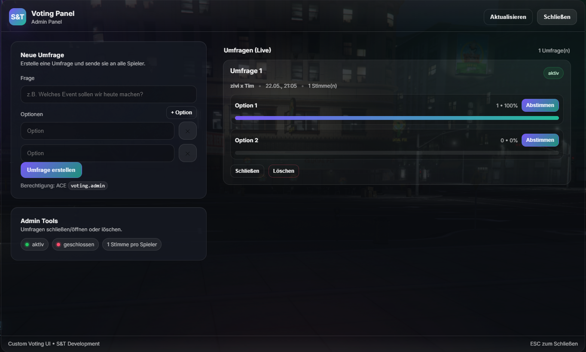This screenshot has height=352, width=586.
Task: Click the first Option input field
Action: click(98, 131)
